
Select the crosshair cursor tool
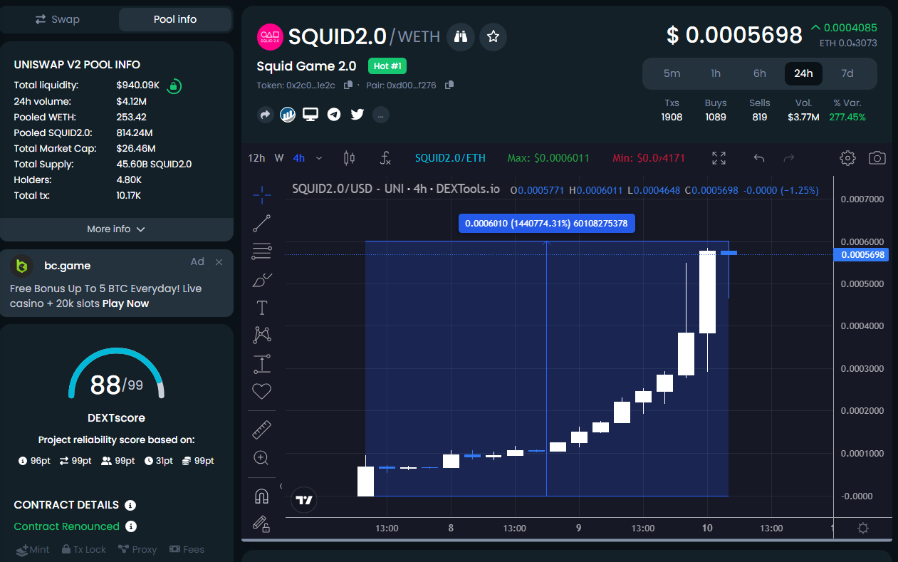point(261,194)
